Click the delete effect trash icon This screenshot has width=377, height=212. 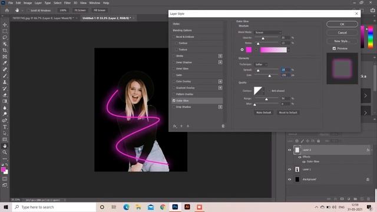pos(223,126)
